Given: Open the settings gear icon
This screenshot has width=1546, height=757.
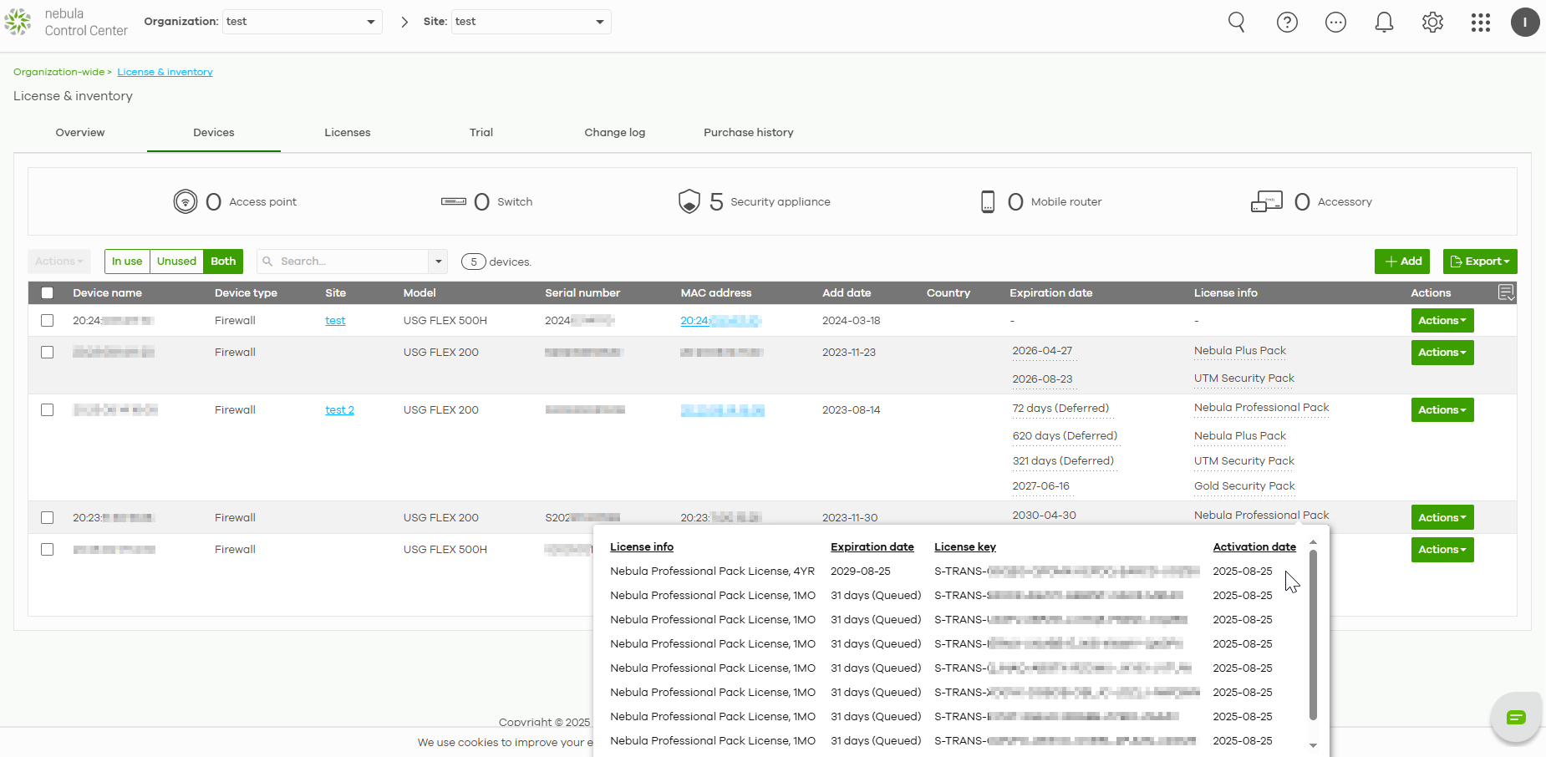Looking at the screenshot, I should pyautogui.click(x=1432, y=23).
